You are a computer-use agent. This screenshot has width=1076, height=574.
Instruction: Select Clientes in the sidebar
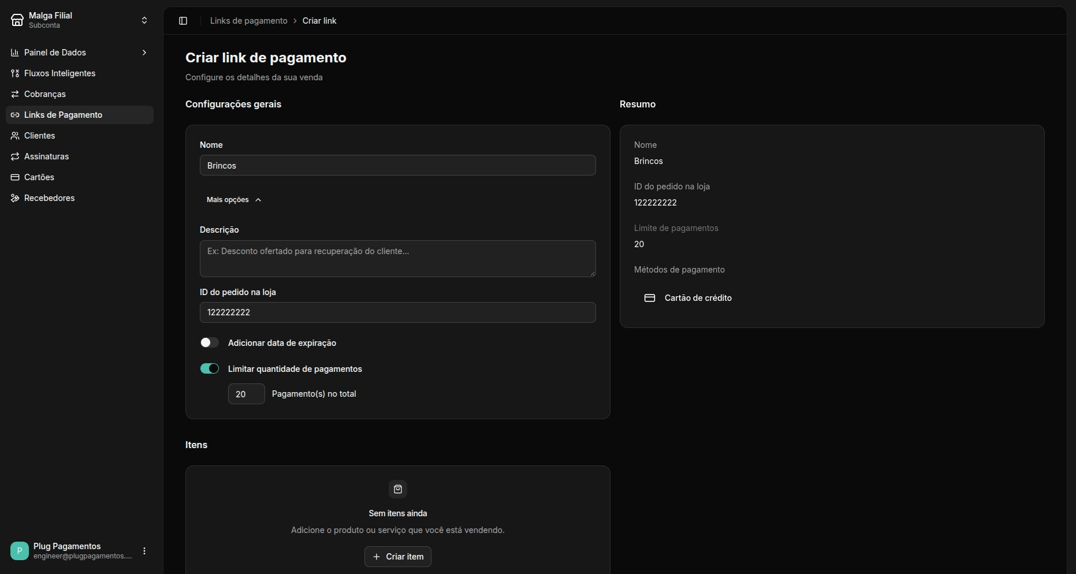tap(80, 136)
